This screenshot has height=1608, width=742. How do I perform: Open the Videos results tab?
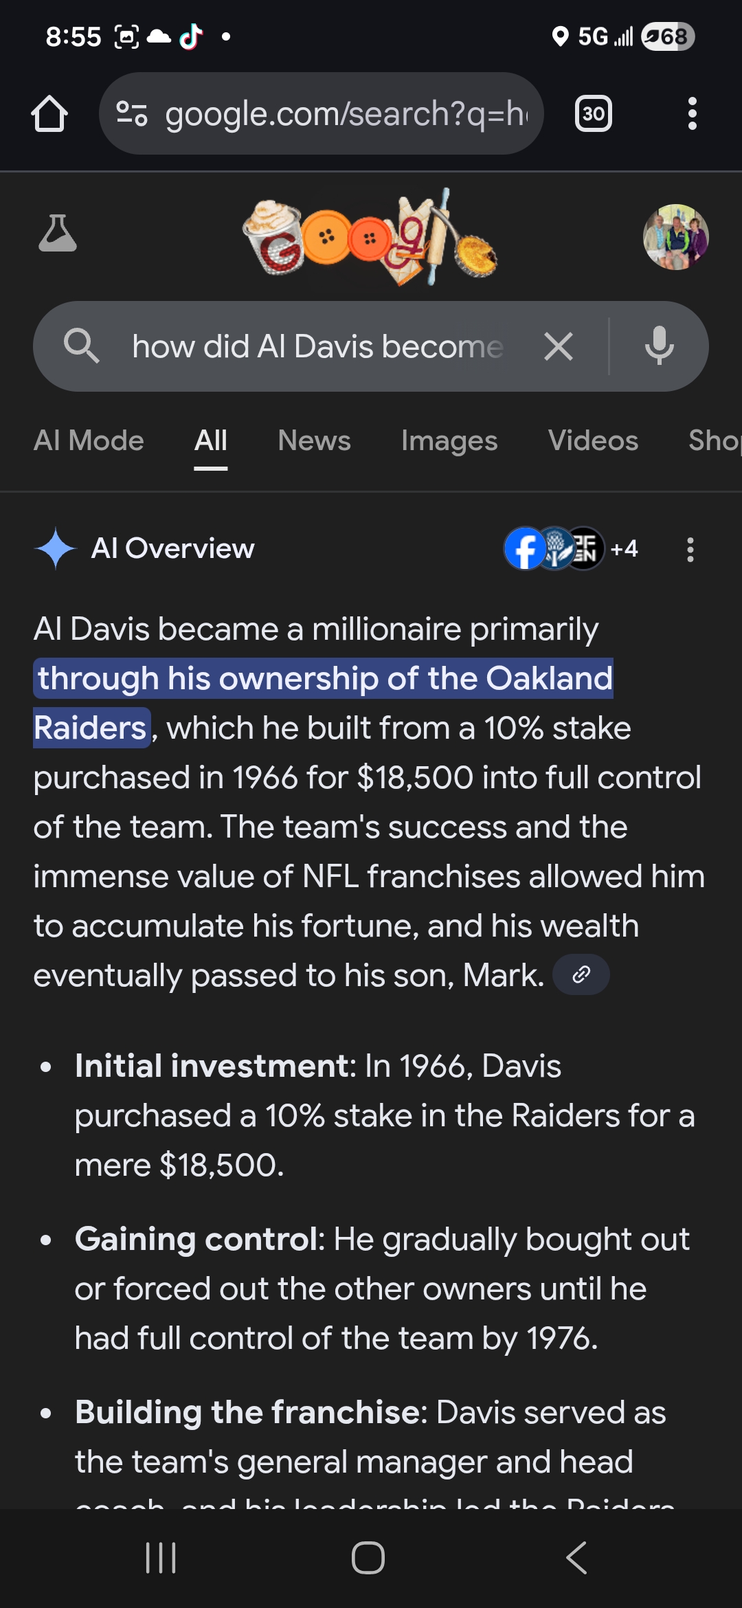point(593,440)
